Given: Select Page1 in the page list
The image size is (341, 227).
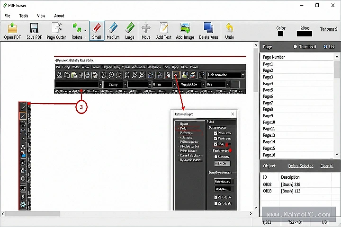Looking at the screenshot, I should 297,64.
